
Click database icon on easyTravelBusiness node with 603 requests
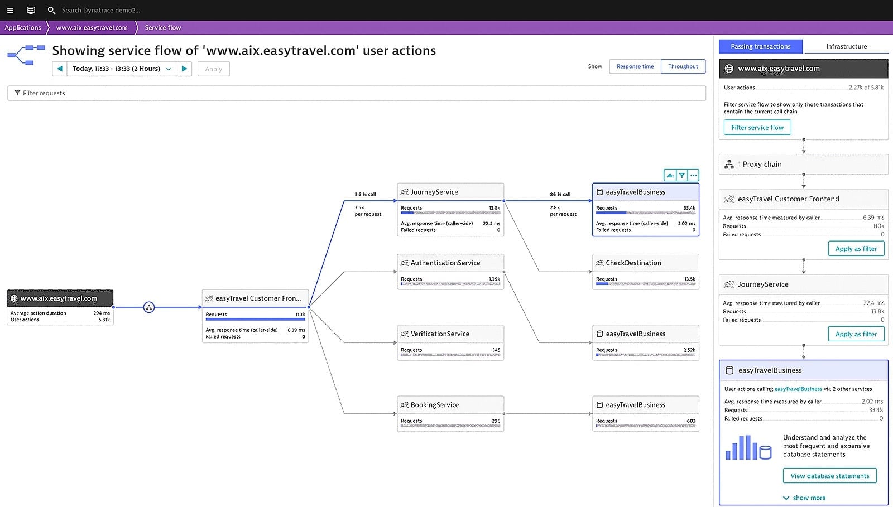click(x=600, y=405)
